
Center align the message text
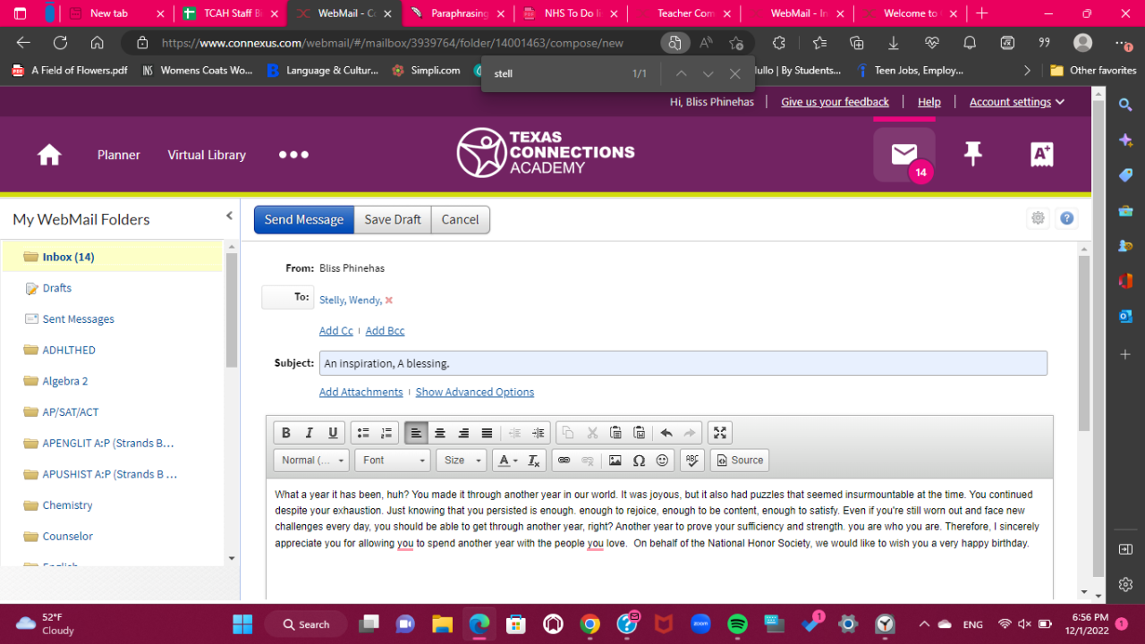(x=440, y=433)
